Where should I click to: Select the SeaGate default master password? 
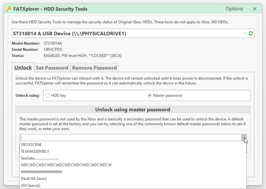[x=39, y=158]
